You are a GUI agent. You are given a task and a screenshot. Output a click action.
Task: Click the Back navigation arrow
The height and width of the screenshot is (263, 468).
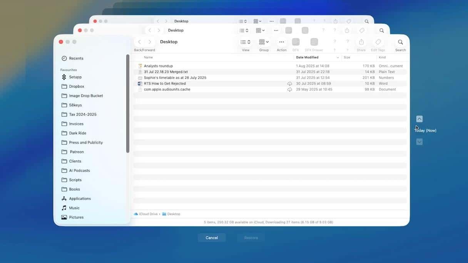[139, 42]
